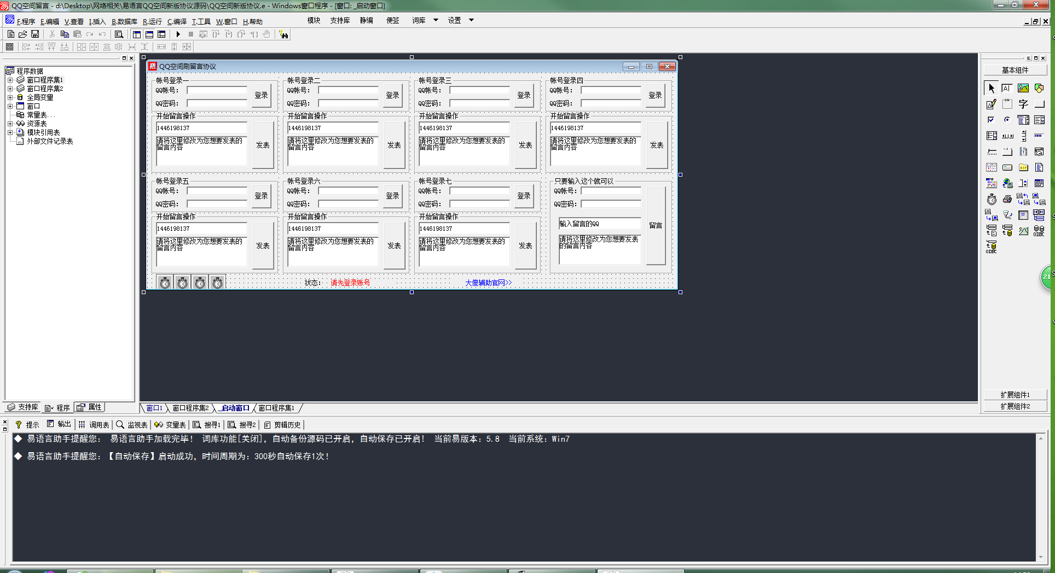Select the Label (字) component tool
1055x573 pixels.
pos(1023,104)
